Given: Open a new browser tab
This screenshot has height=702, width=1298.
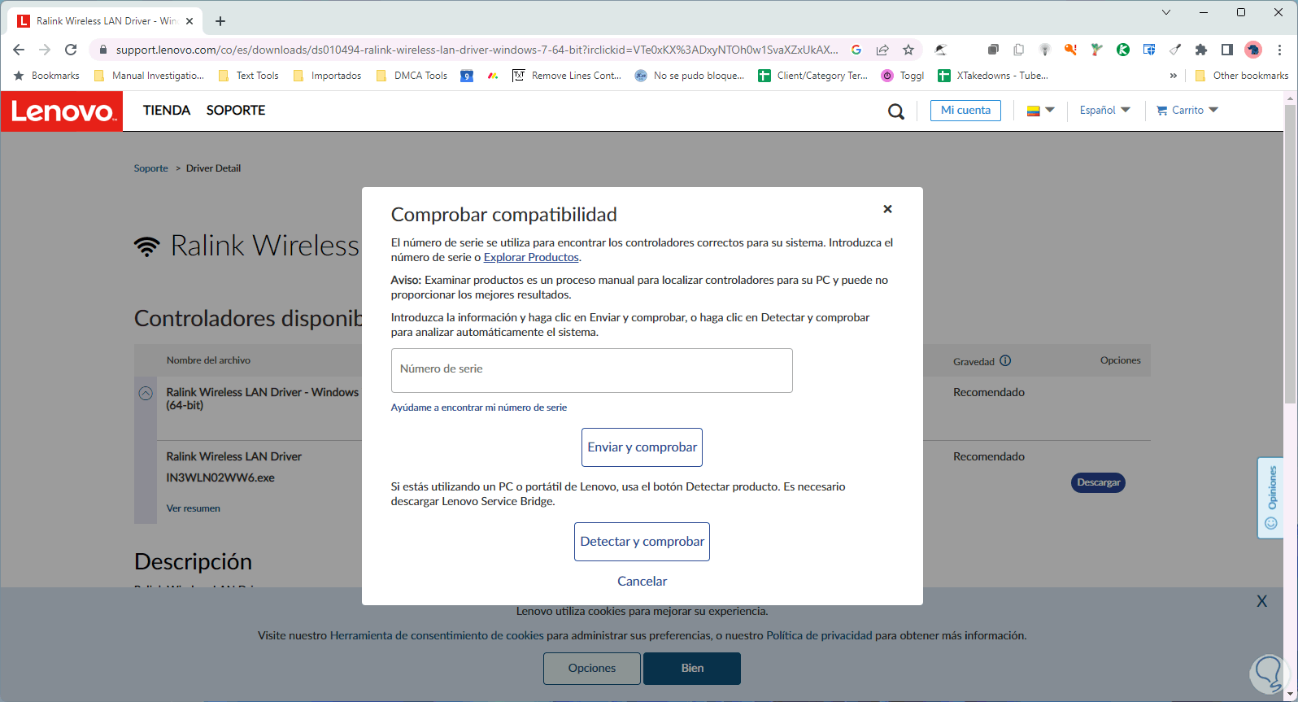Looking at the screenshot, I should [x=220, y=21].
